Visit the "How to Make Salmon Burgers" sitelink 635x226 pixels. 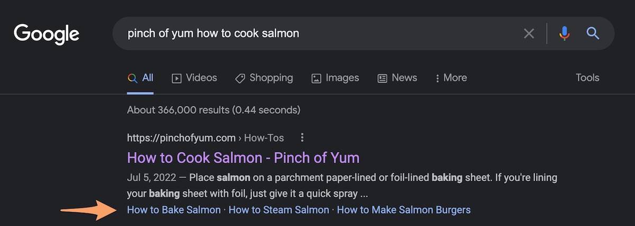tap(404, 210)
